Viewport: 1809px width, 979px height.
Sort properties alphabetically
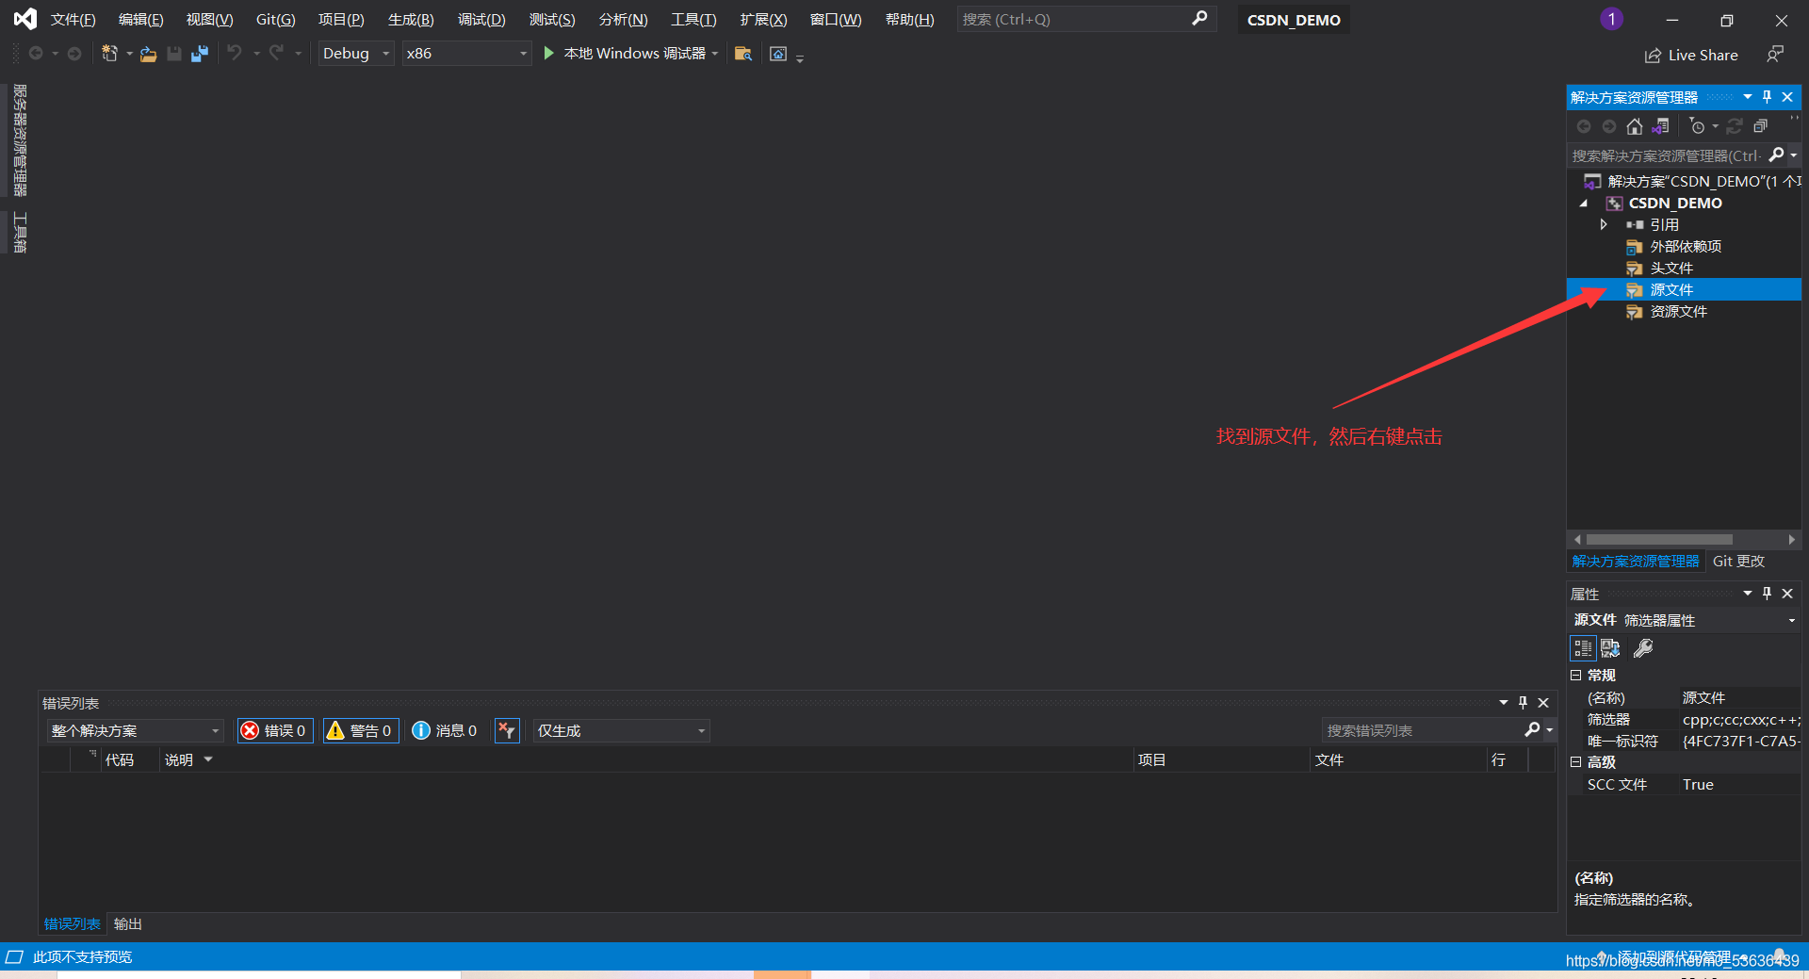click(1611, 648)
